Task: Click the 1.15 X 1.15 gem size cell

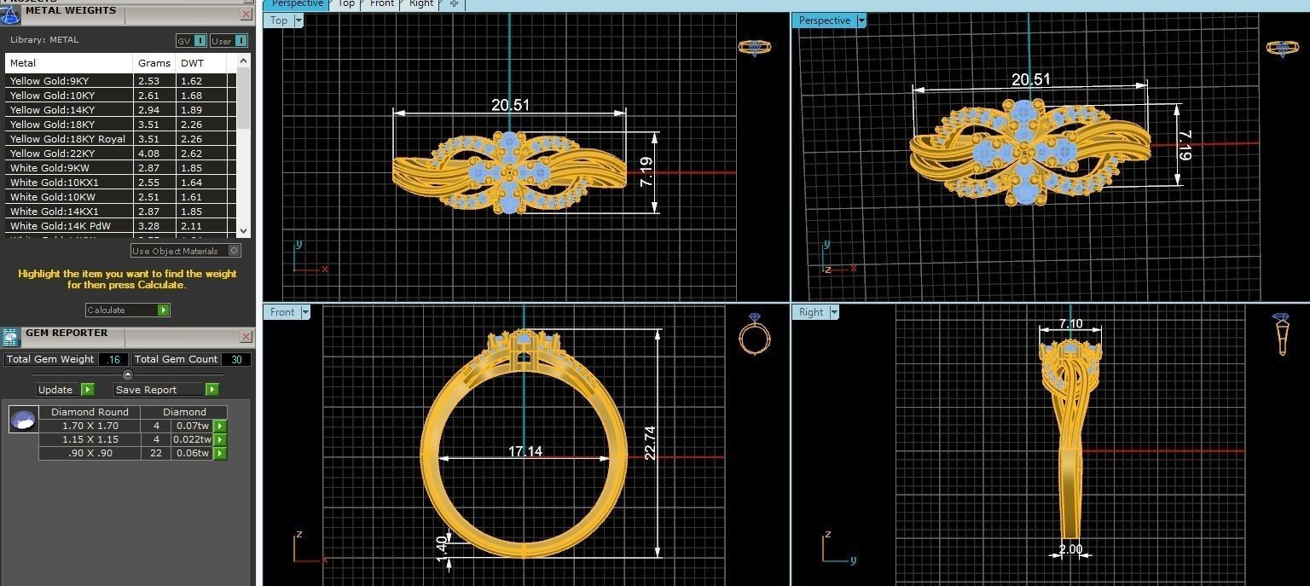Action: point(90,439)
